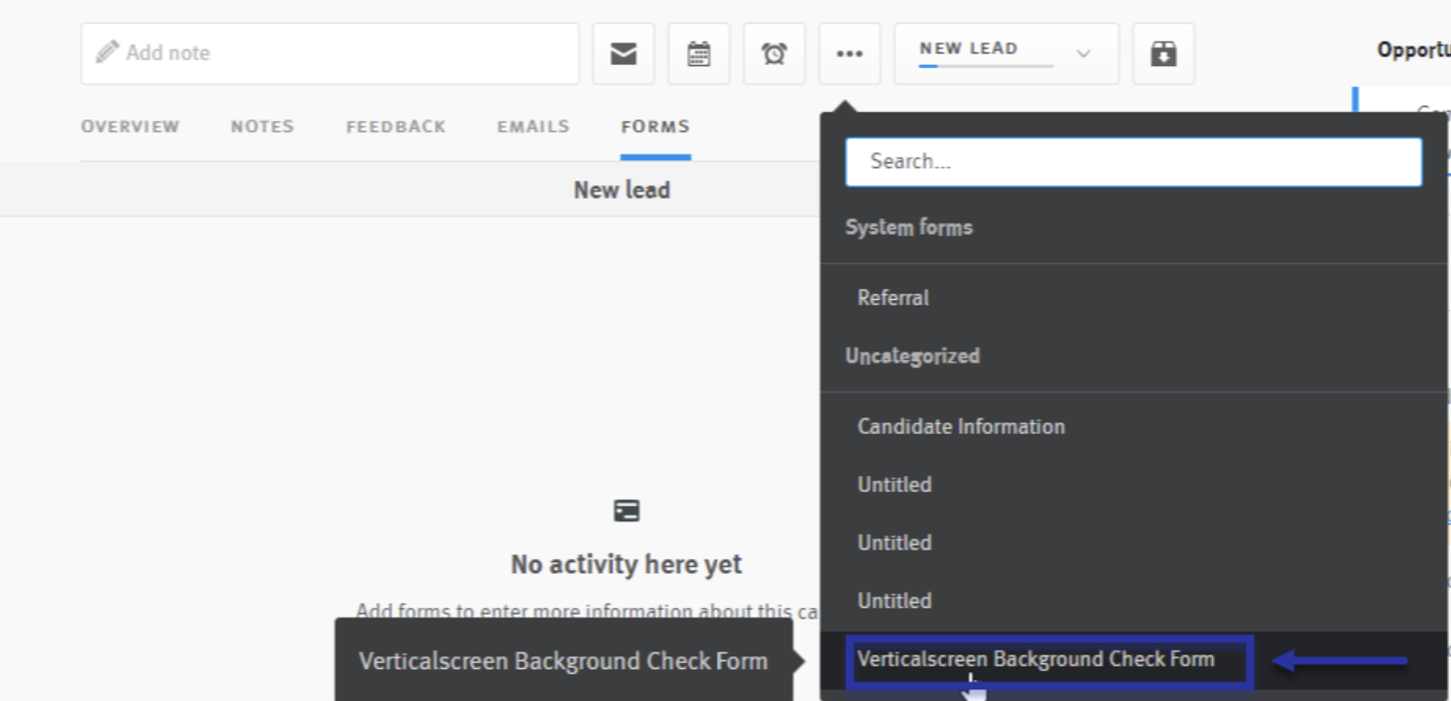Click the envelope email icon
The height and width of the screenshot is (701, 1451).
624,54
